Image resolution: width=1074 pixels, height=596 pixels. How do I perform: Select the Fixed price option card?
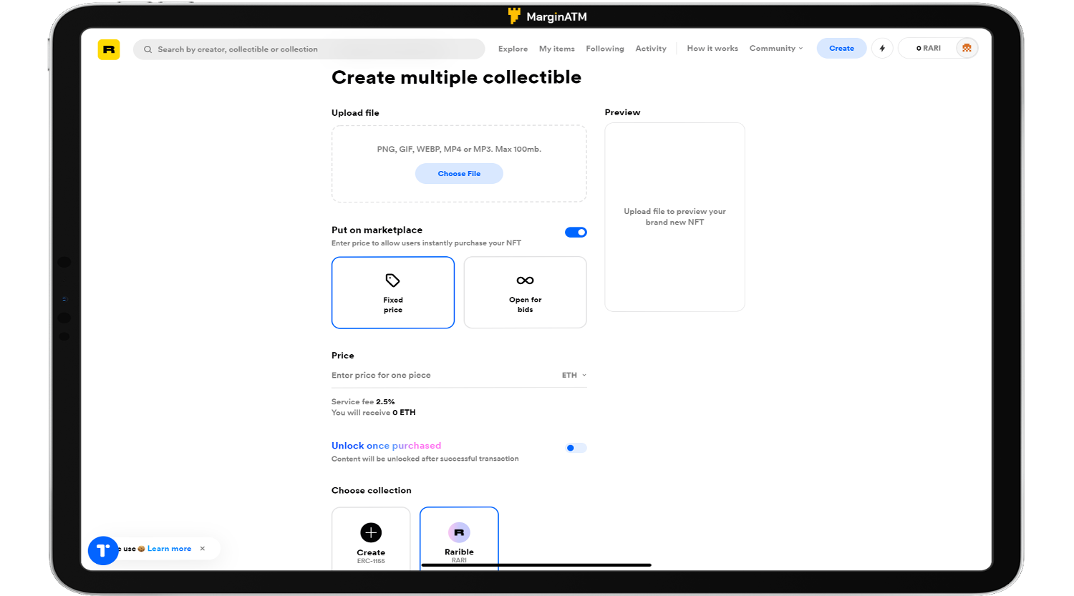393,293
